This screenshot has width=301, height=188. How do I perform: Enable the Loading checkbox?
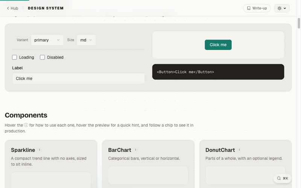coord(14,58)
